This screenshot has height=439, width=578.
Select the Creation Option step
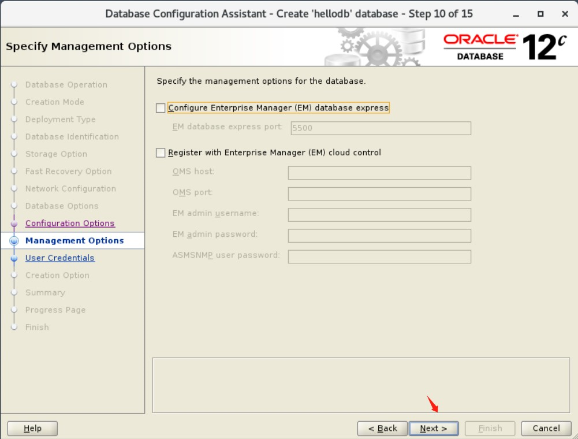57,275
